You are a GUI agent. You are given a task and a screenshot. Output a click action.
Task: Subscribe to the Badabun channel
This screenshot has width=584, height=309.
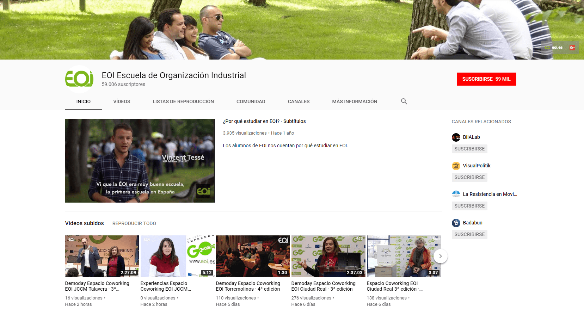[469, 235]
